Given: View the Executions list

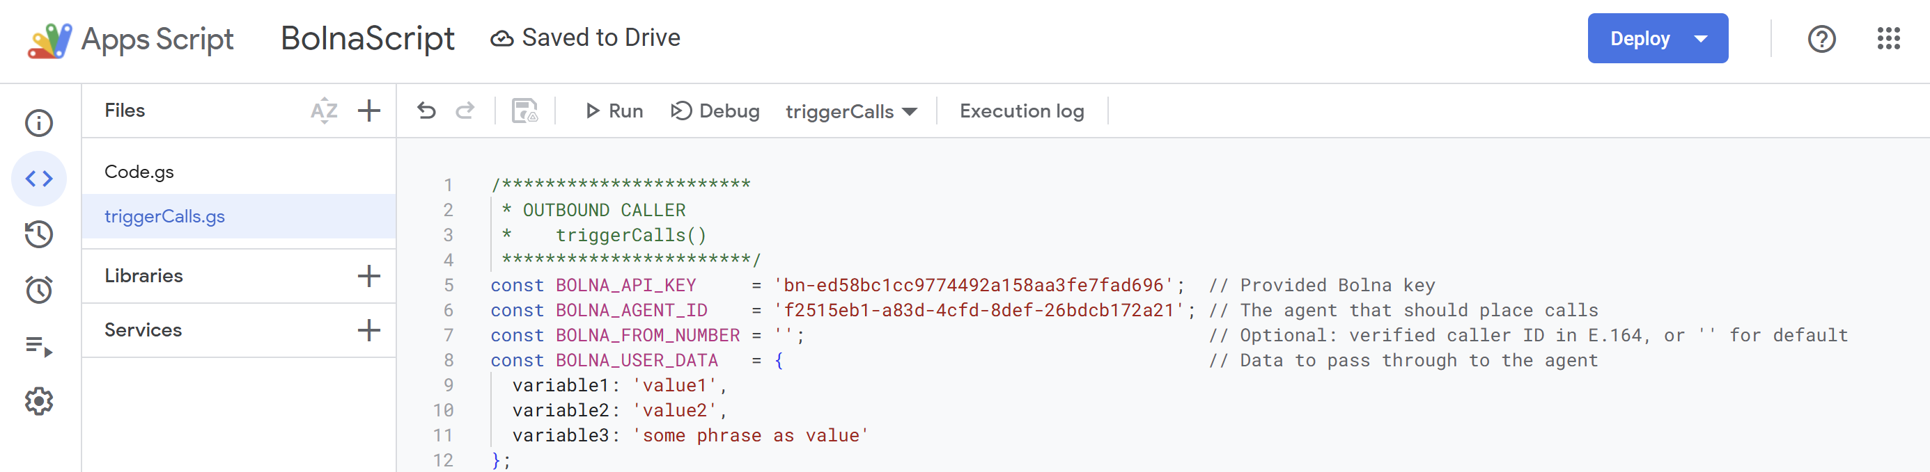Looking at the screenshot, I should coord(39,345).
